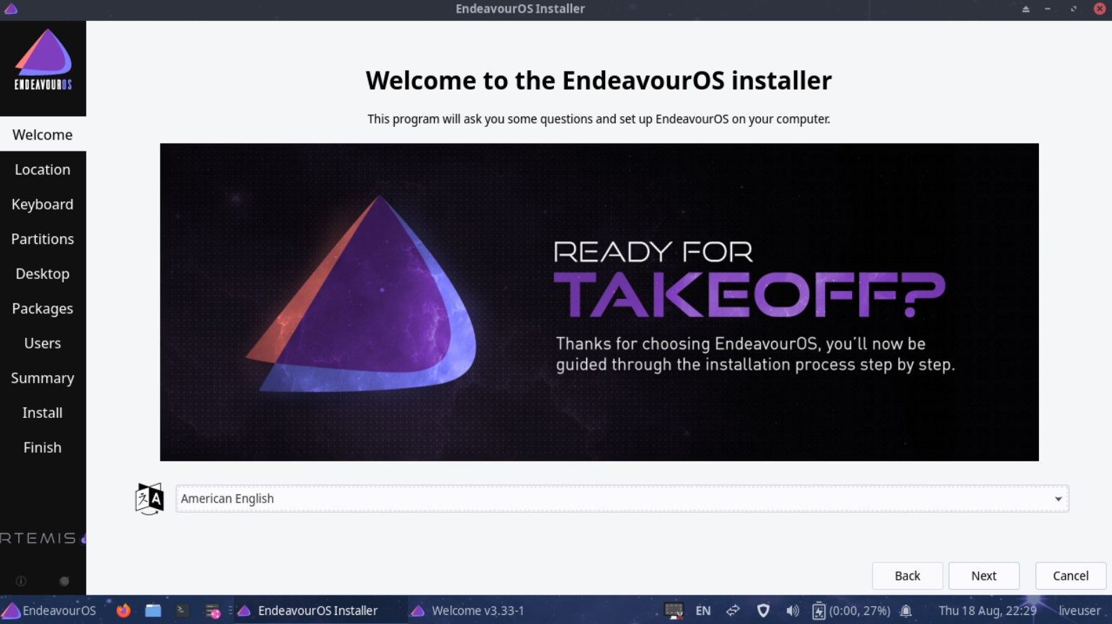Click the network connection tray icon
Viewport: 1112px width, 624px height.
click(733, 611)
